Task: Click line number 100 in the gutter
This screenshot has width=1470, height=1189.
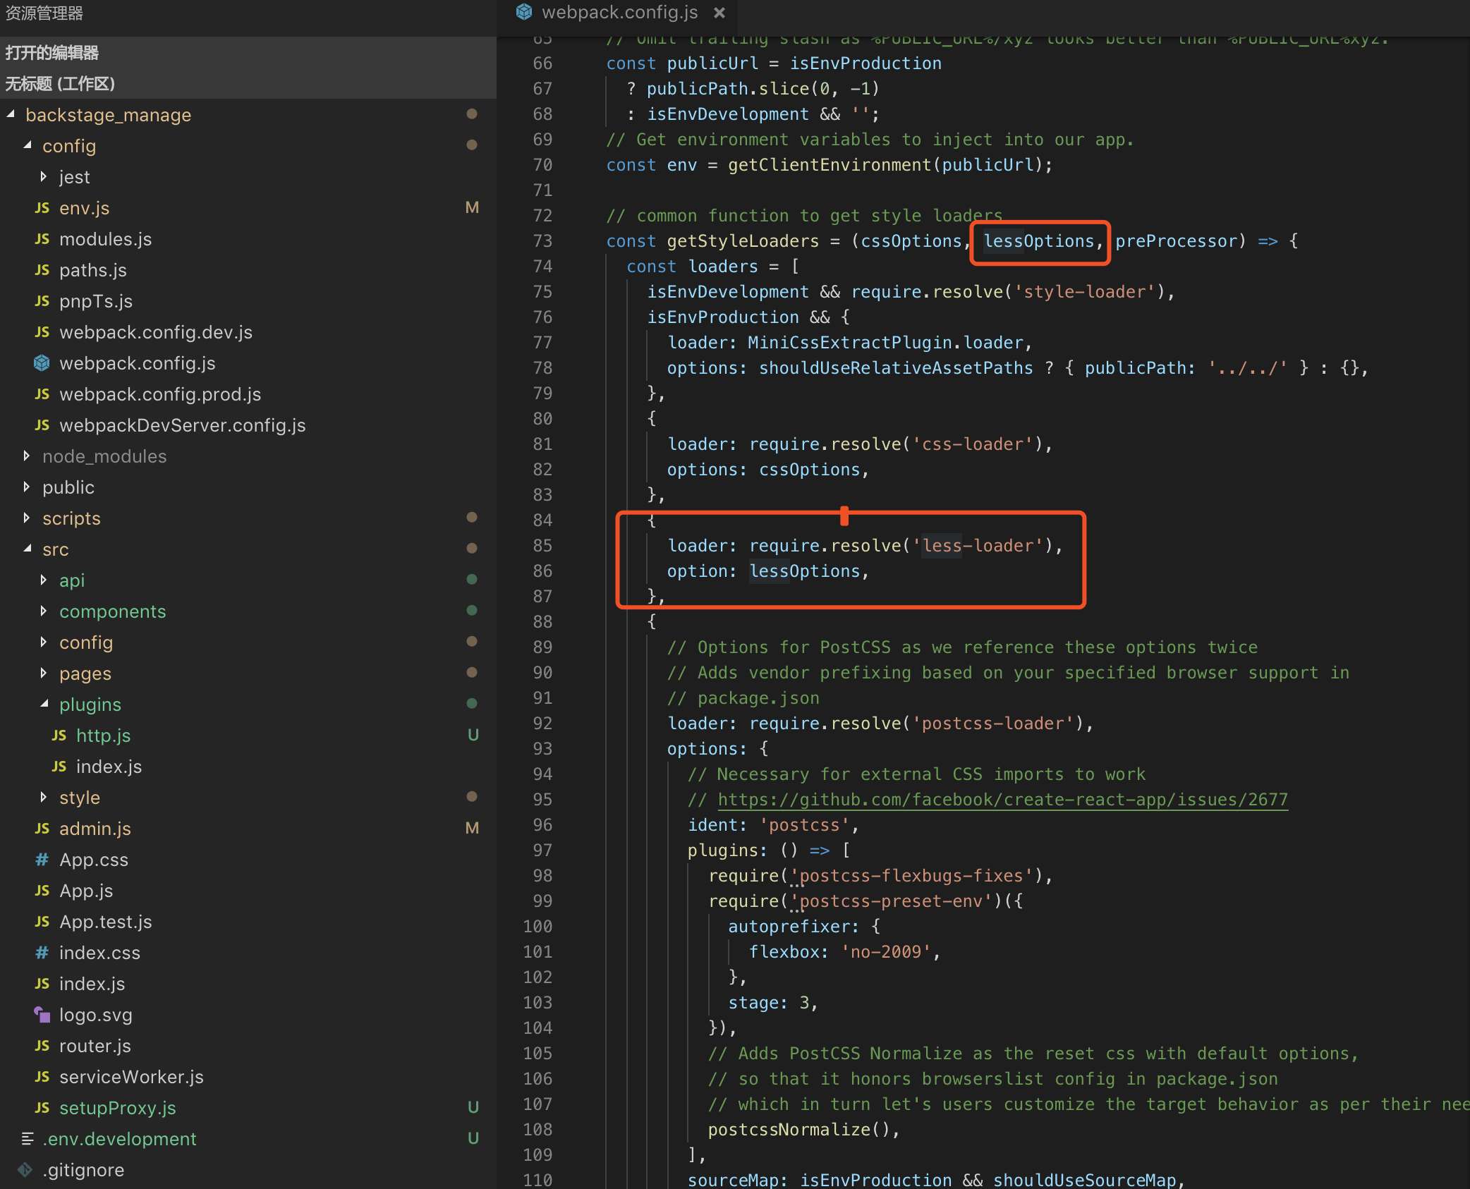Action: click(537, 927)
